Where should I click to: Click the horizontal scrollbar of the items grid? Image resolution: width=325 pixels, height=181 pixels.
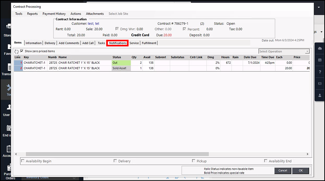117,154
